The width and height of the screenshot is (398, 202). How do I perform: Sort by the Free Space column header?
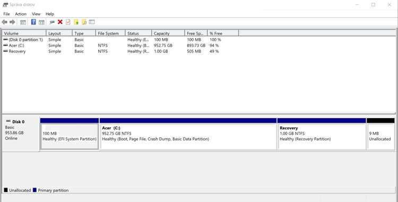(196, 33)
